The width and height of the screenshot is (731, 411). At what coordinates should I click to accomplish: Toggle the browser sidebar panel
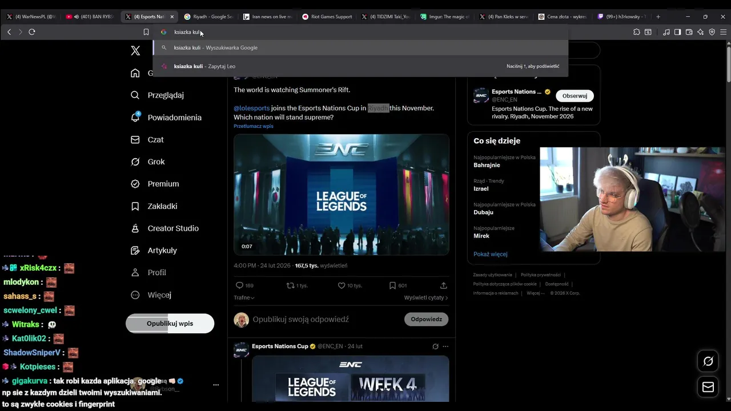point(677,32)
